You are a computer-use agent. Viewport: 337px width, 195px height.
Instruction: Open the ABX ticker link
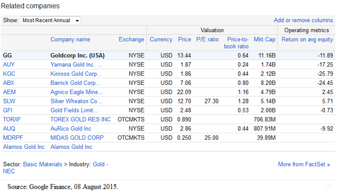click(x=8, y=83)
